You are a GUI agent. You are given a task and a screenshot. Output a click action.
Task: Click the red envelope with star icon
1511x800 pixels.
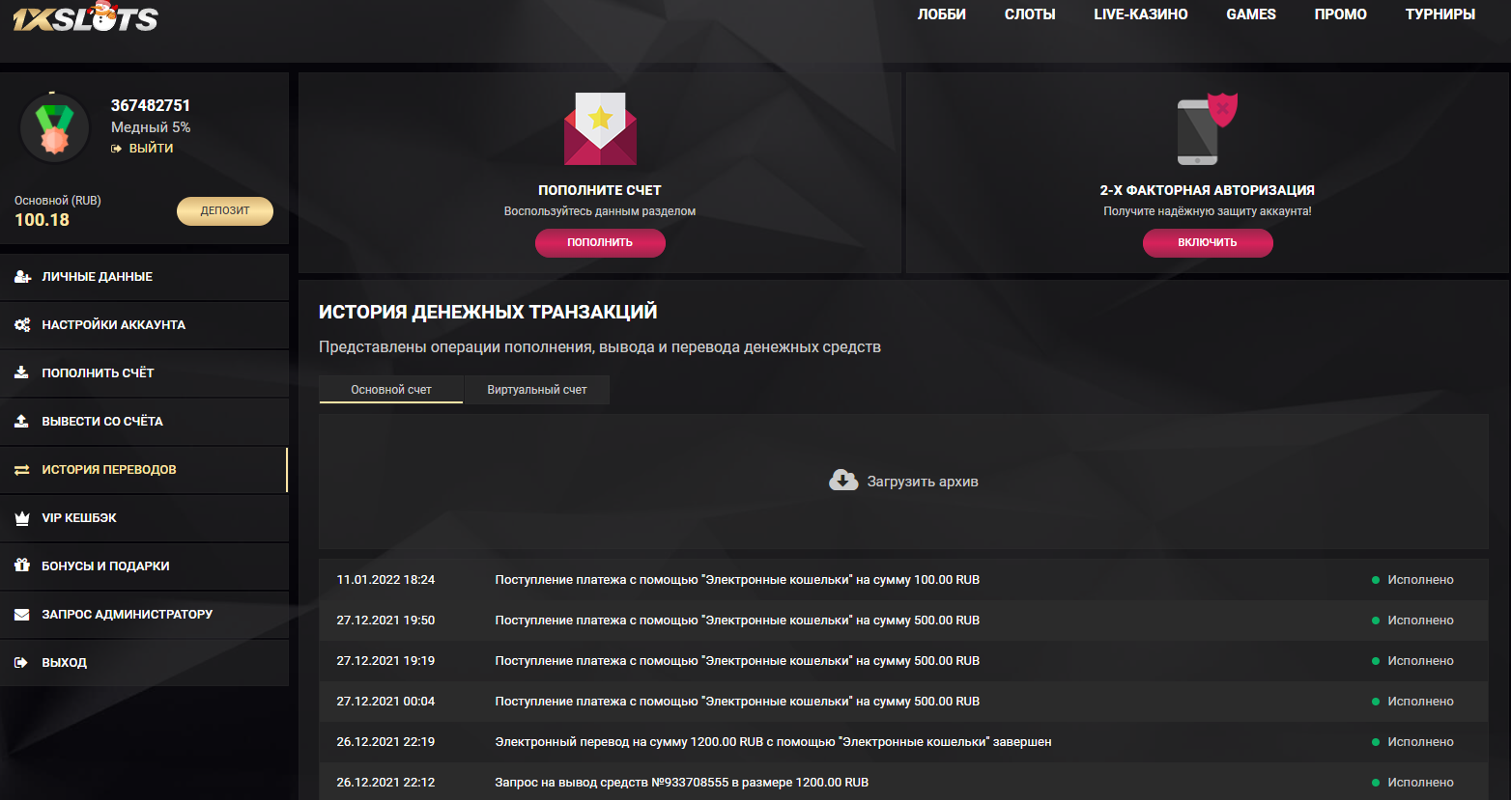600,128
